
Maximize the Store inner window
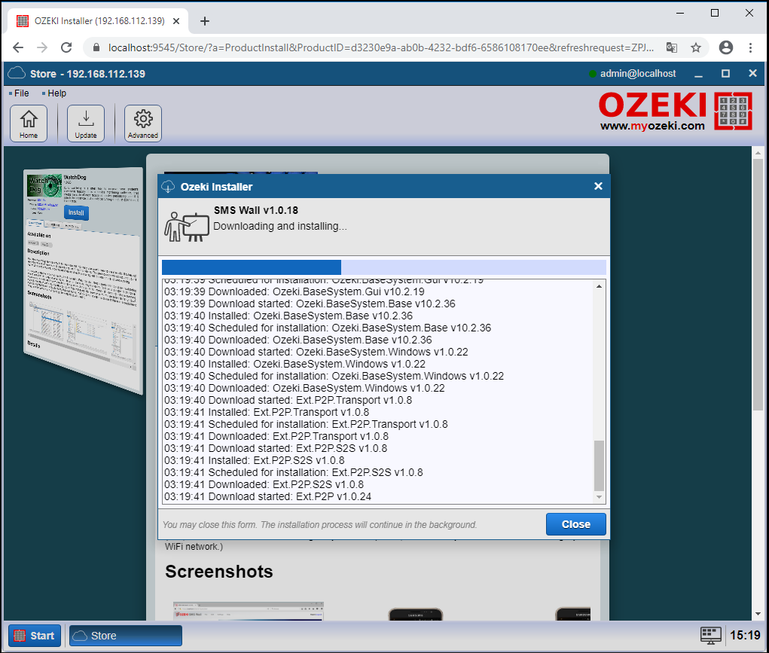(725, 74)
